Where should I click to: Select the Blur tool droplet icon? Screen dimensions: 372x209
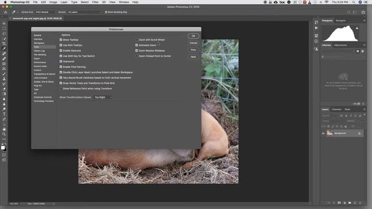(4, 99)
